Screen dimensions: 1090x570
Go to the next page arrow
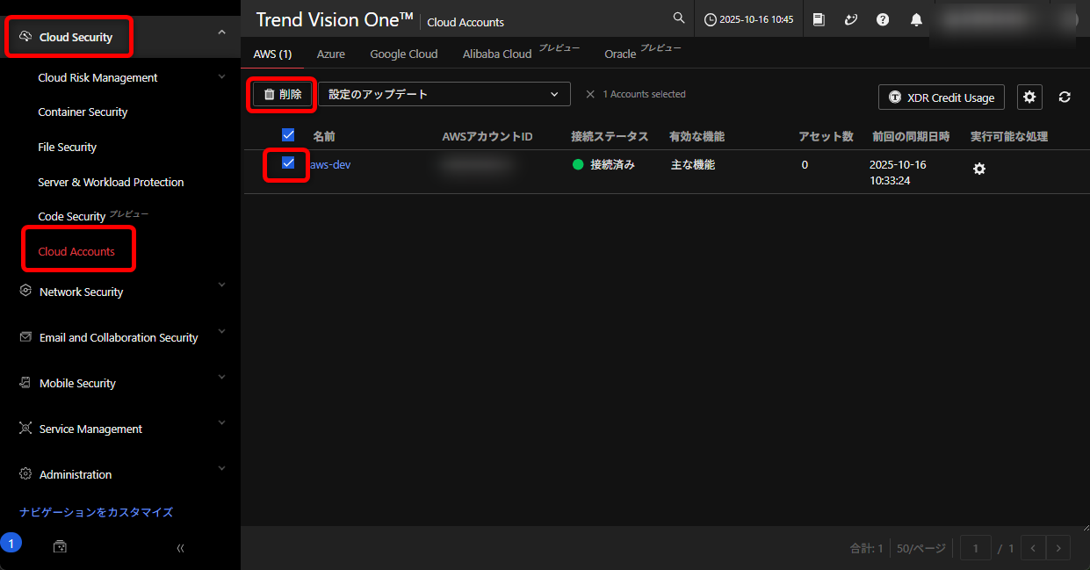pyautogui.click(x=1058, y=548)
